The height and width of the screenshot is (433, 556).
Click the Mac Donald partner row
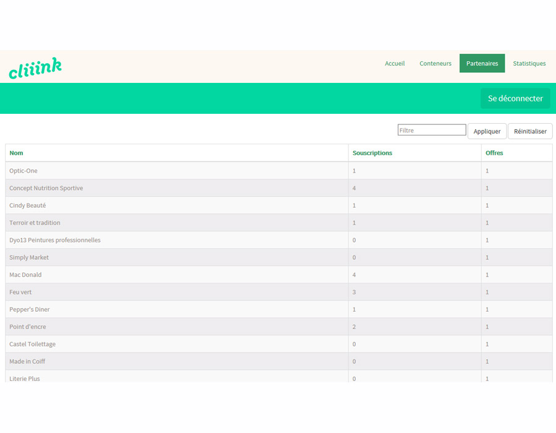pos(25,275)
